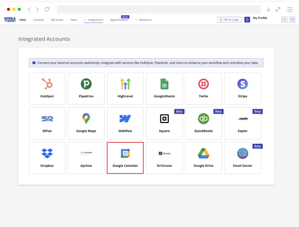The image size is (299, 227).
Task: Click the refresh icon button in header
Action: (284, 20)
